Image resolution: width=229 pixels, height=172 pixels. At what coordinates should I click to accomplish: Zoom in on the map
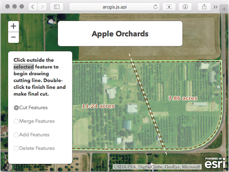tap(13, 26)
